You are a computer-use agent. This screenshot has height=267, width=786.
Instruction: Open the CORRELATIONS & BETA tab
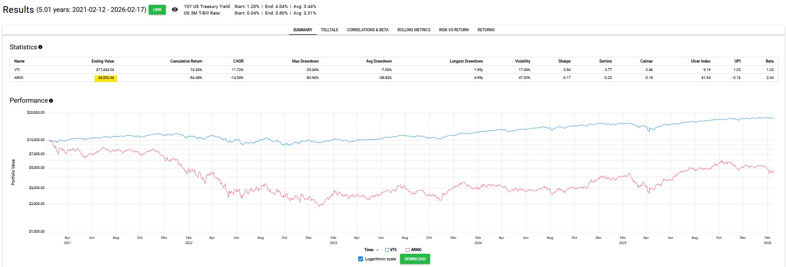click(367, 30)
